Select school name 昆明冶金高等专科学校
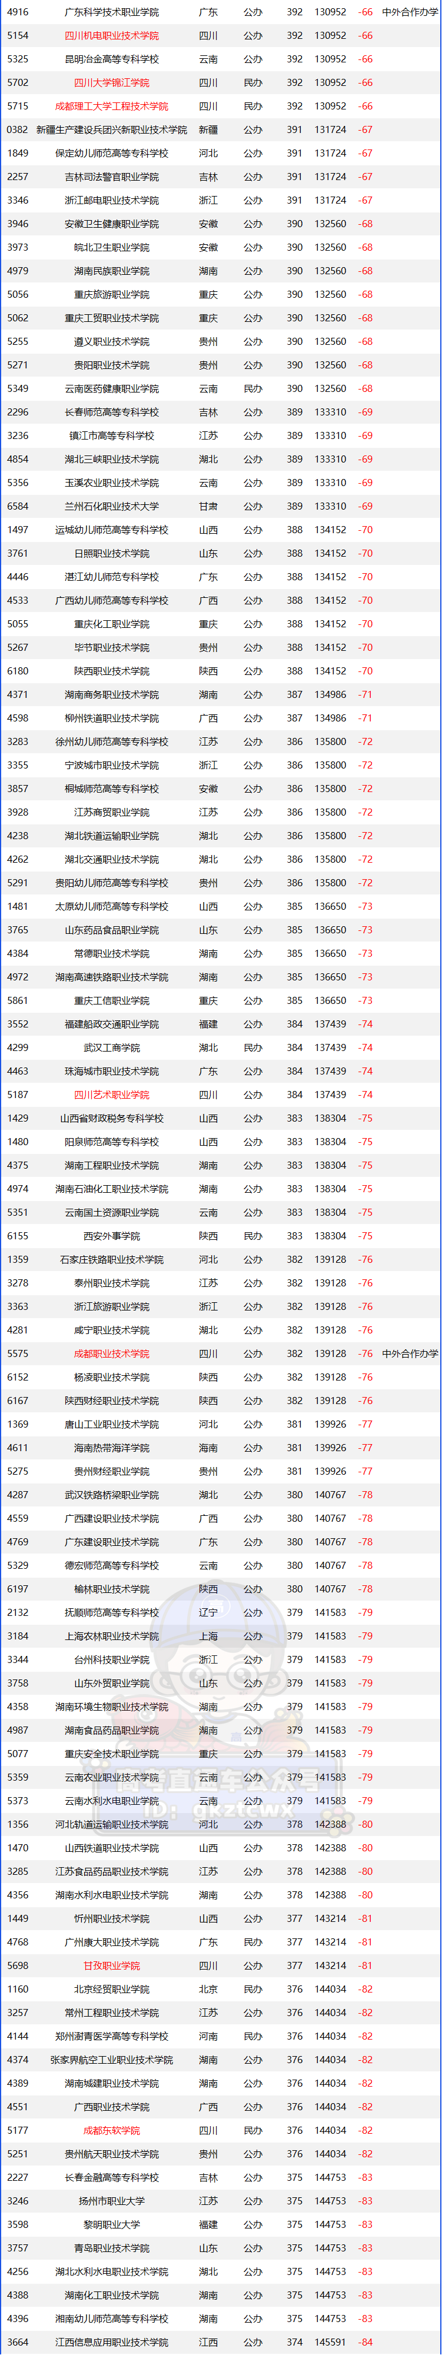The image size is (442, 2355). [x=112, y=58]
